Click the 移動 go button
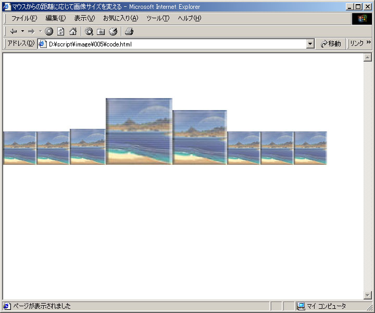 (x=331, y=44)
